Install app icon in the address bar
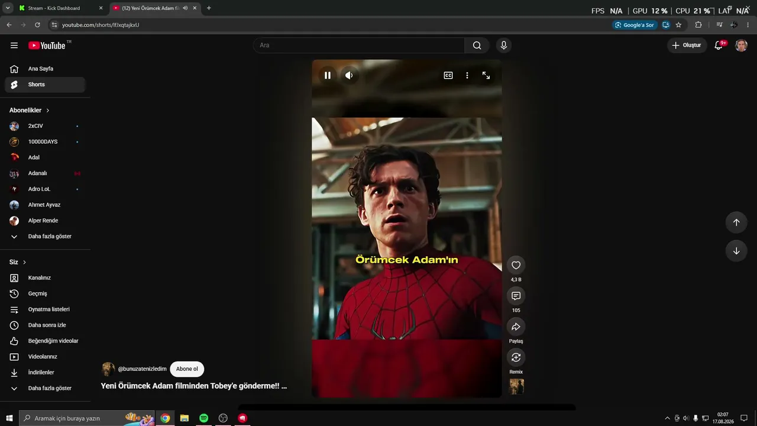The image size is (757, 426). tap(666, 25)
